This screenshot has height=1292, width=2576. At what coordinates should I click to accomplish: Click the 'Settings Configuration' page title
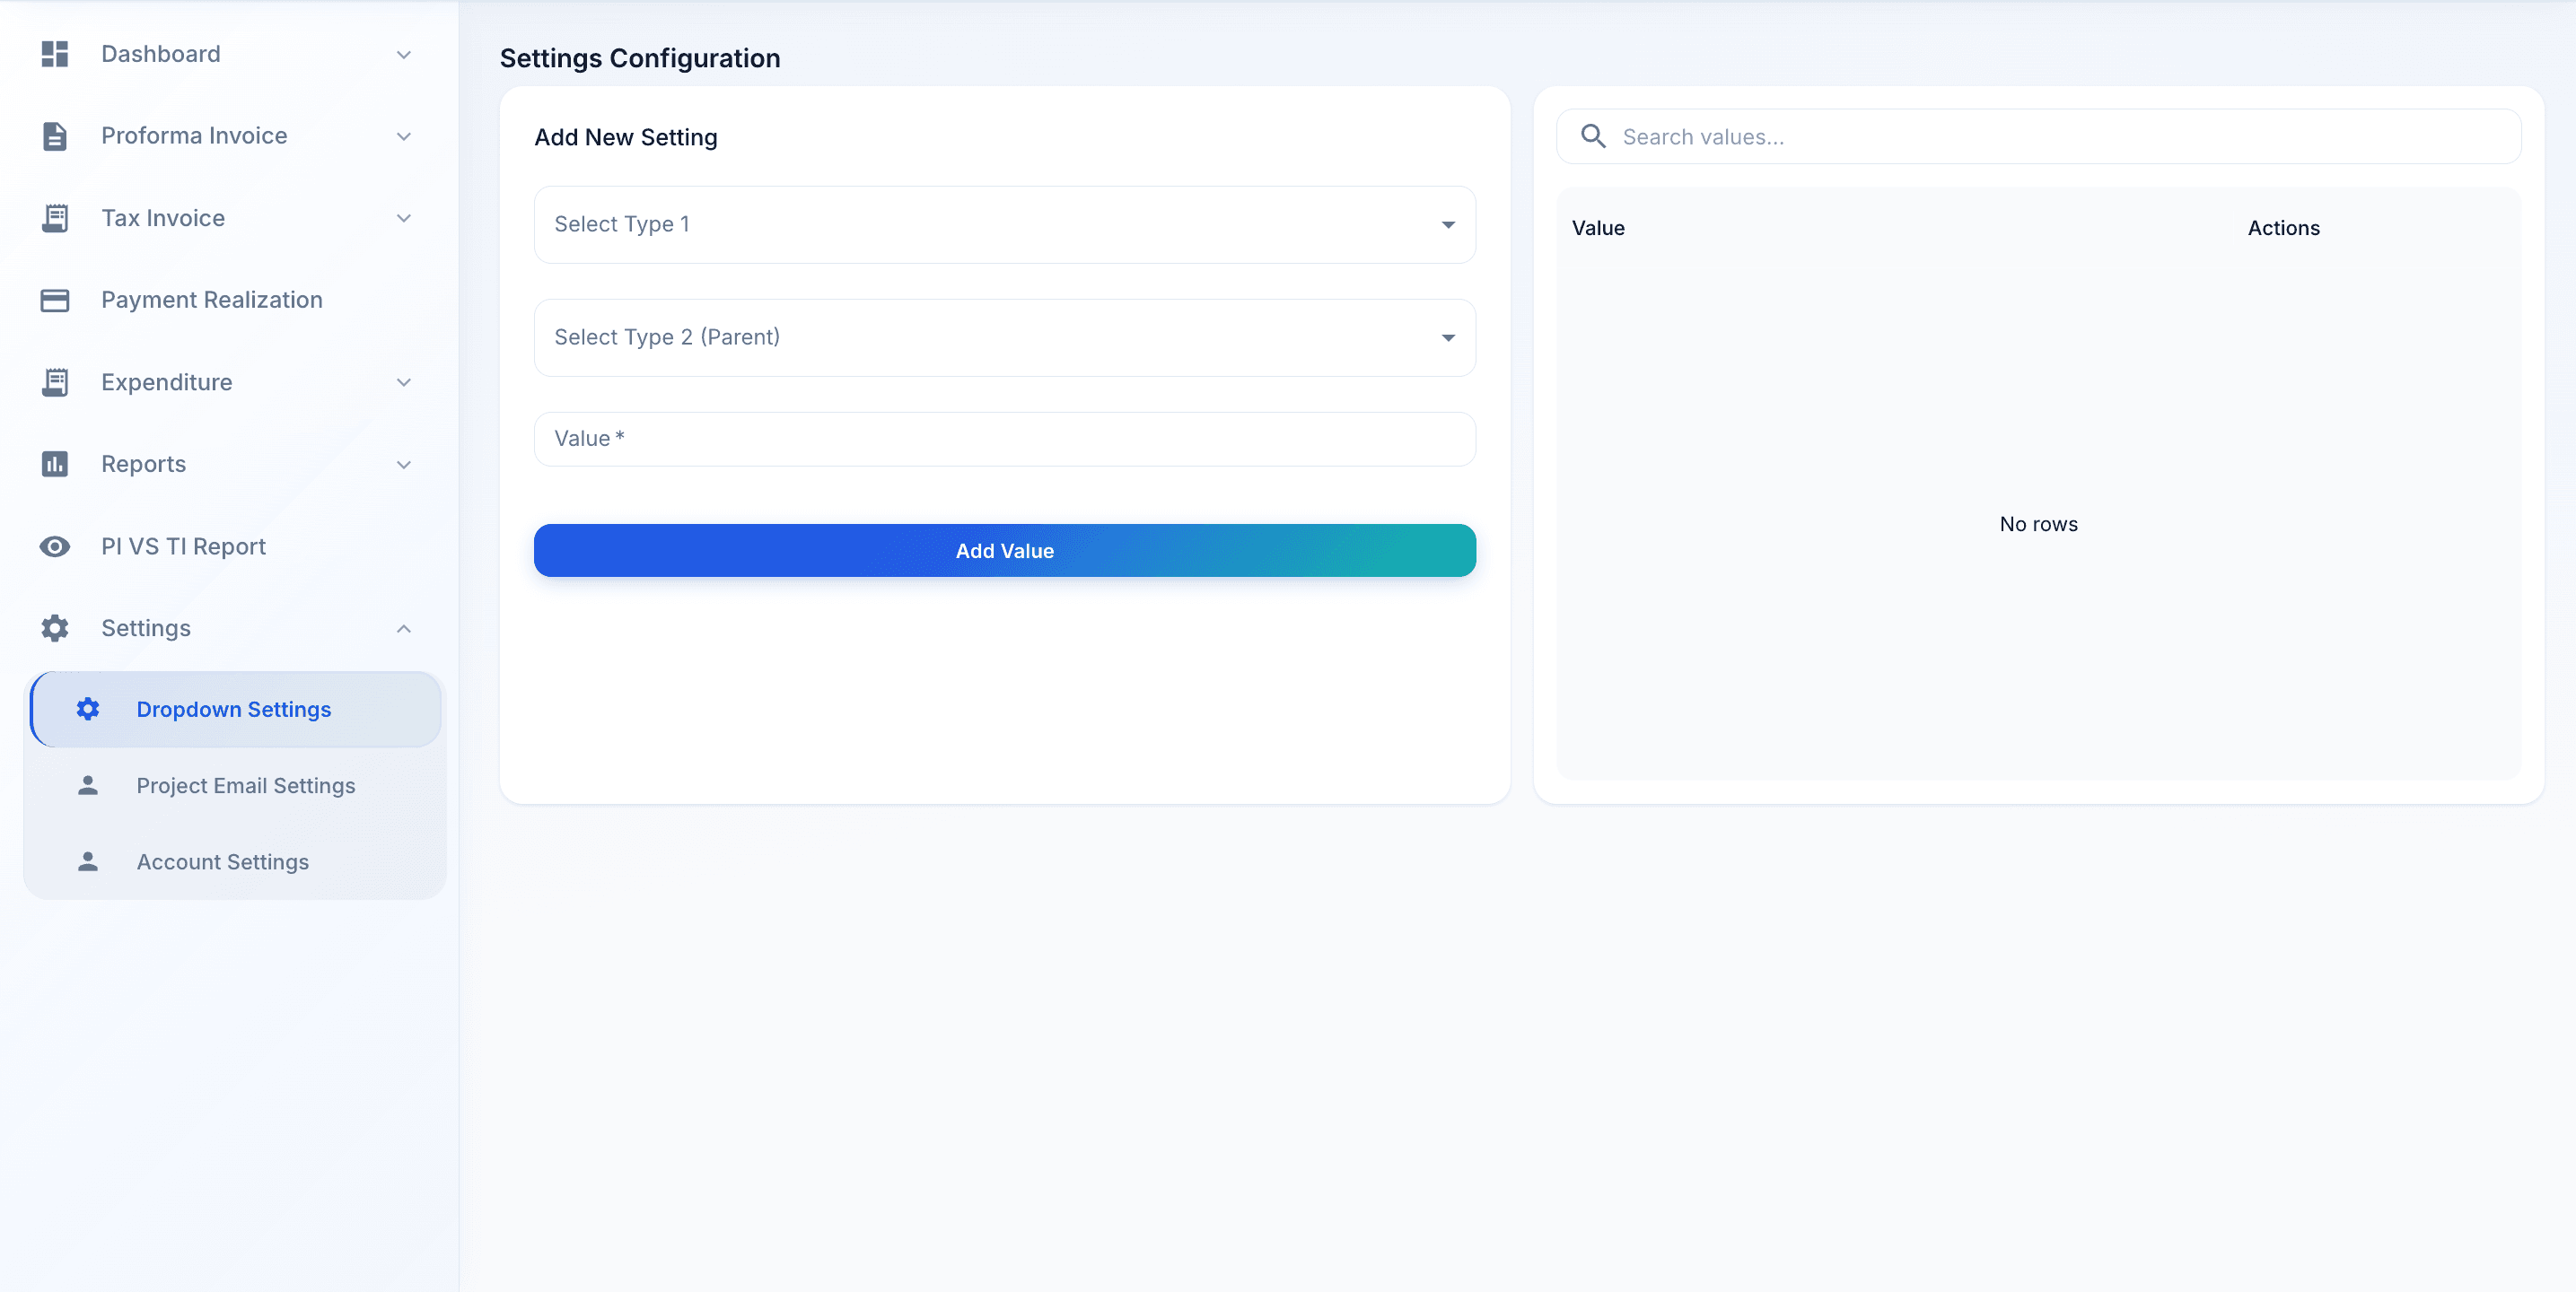click(640, 58)
